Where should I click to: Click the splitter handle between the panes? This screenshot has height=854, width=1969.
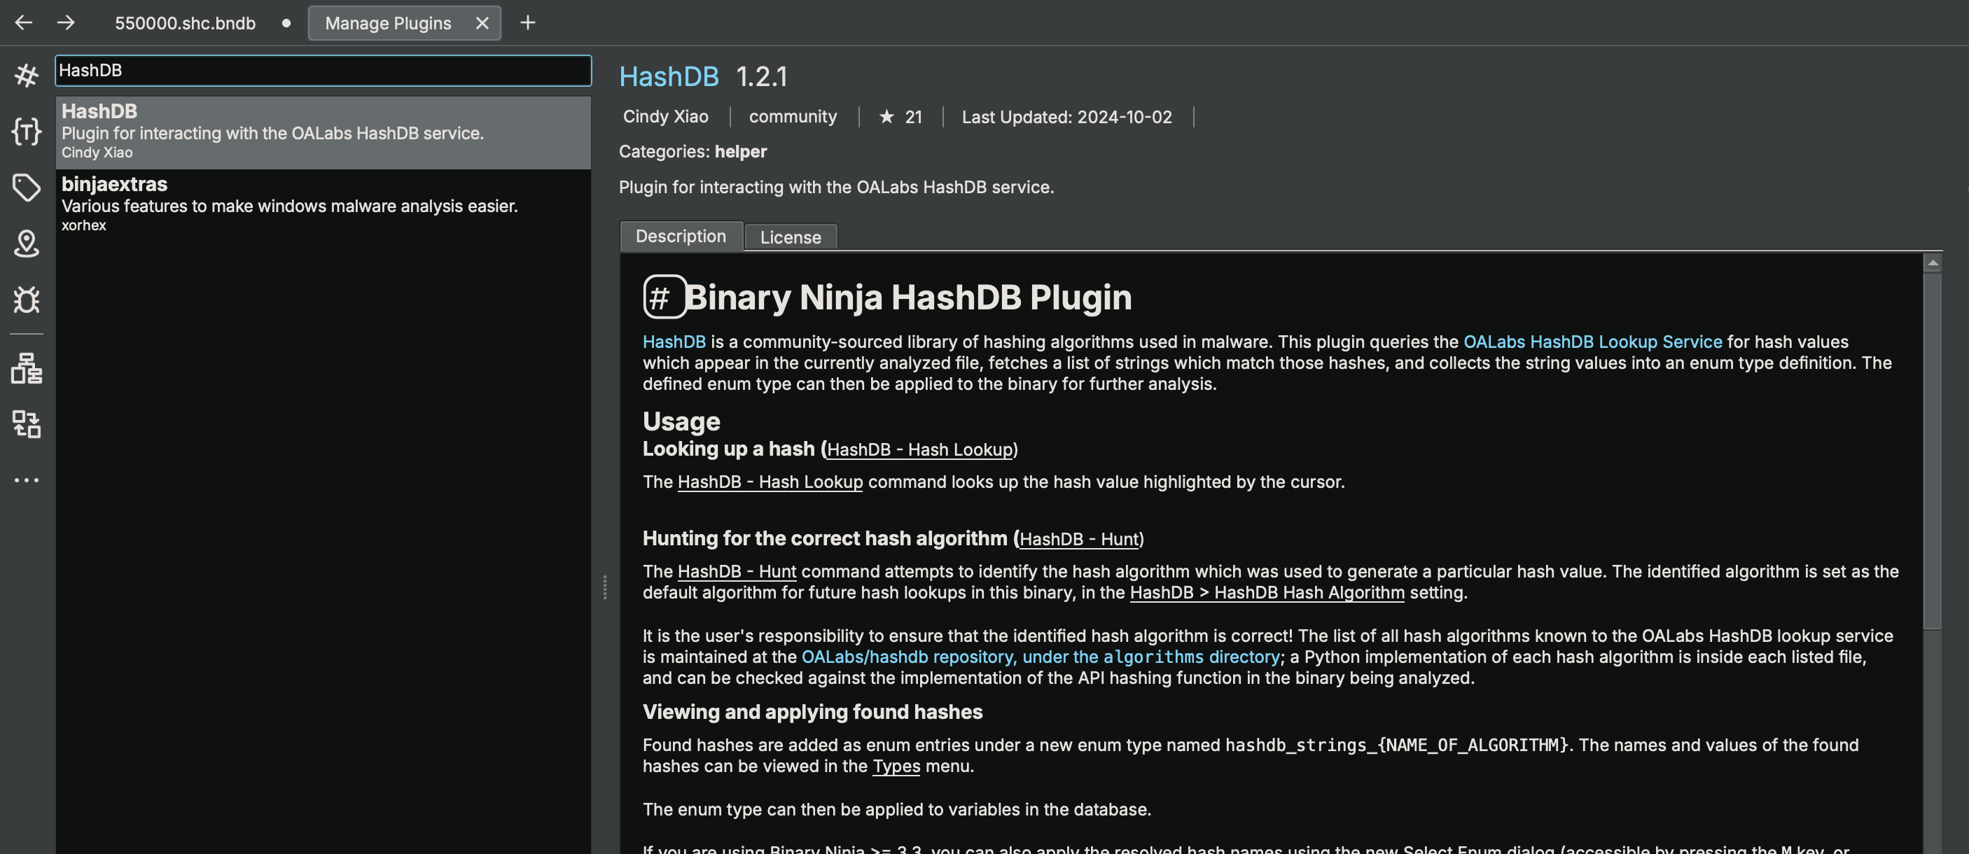(604, 587)
